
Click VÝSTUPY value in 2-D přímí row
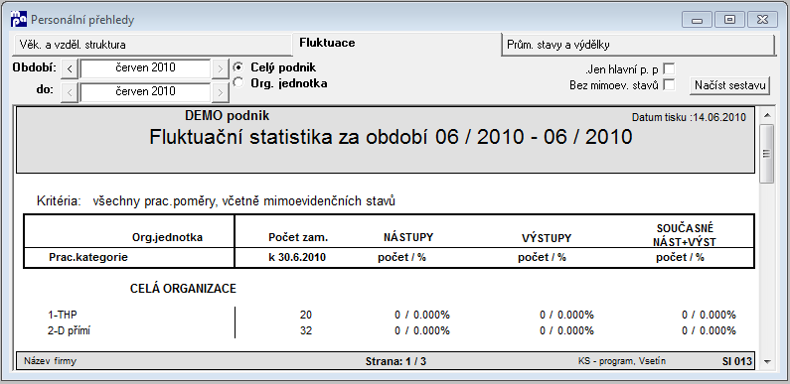[x=566, y=331]
